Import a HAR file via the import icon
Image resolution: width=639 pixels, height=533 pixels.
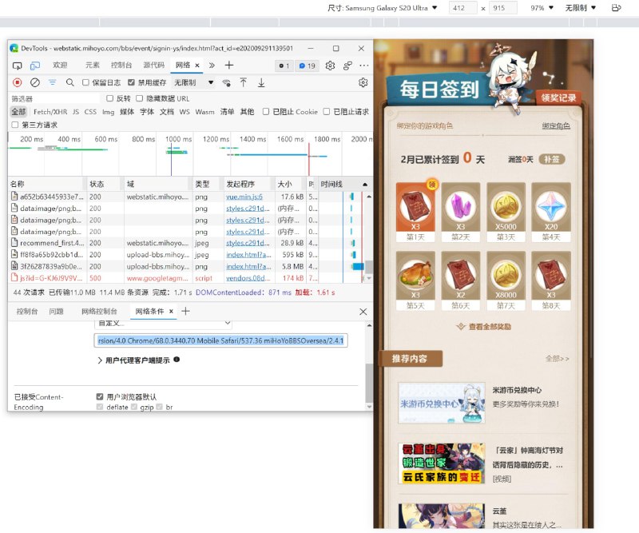244,82
